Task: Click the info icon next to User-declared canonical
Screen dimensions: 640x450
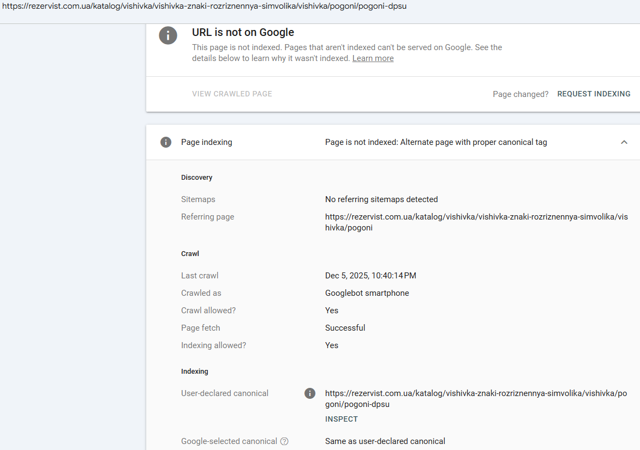Action: click(310, 393)
